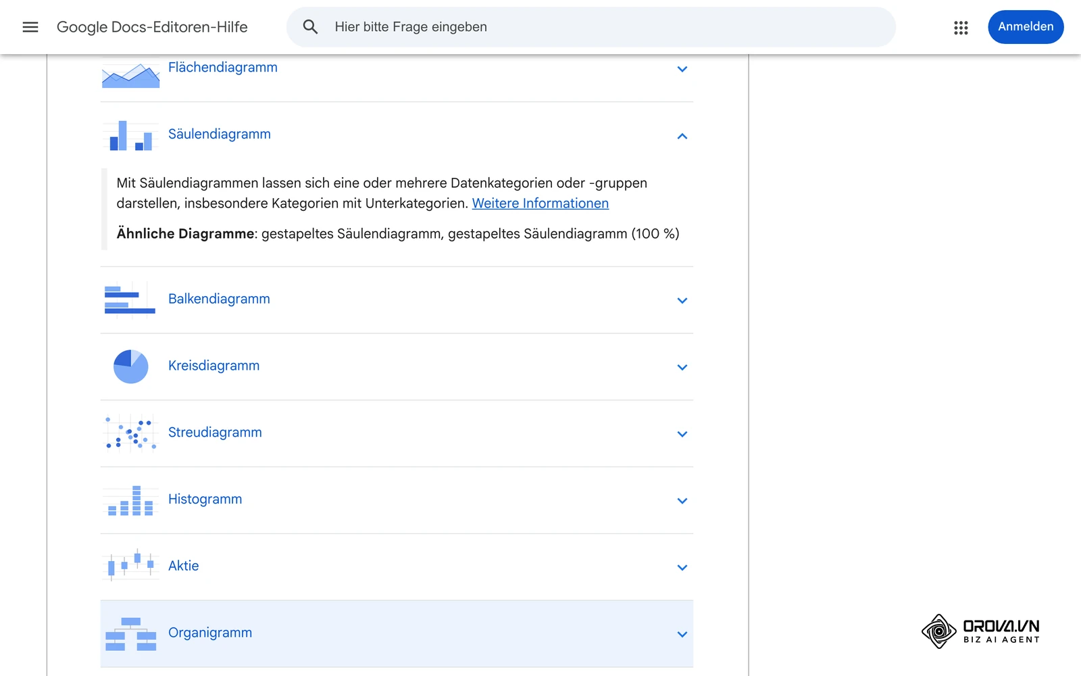This screenshot has width=1081, height=676.
Task: Expand the Kreisdiagramm section chevron
Action: (682, 367)
